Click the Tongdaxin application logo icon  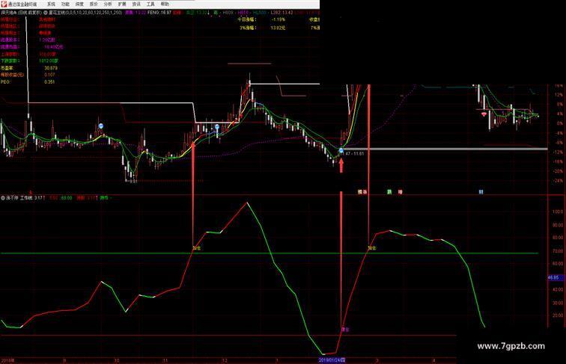[x=4, y=4]
